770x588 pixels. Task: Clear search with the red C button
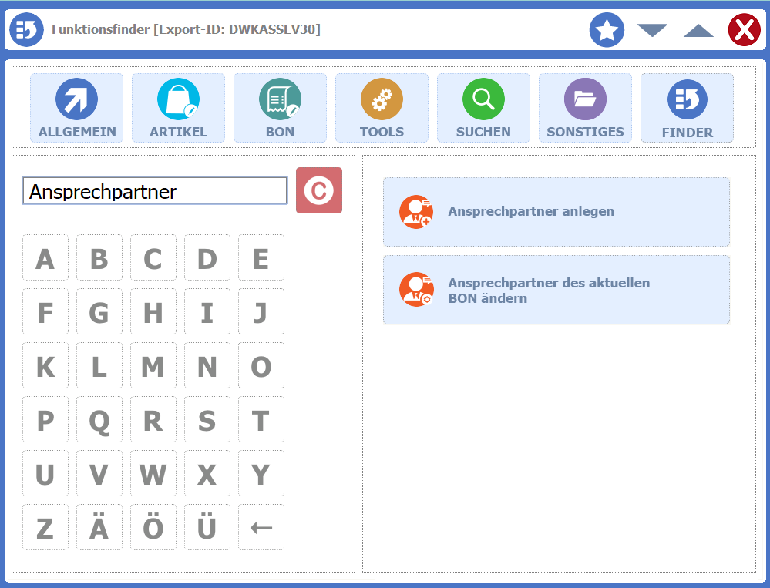point(319,190)
